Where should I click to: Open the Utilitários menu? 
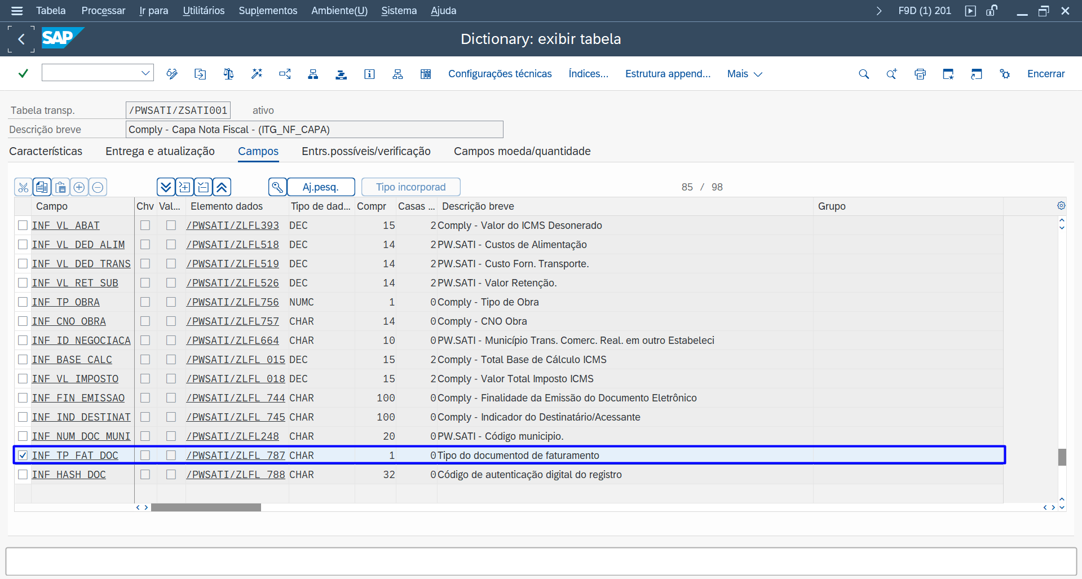[x=204, y=11]
